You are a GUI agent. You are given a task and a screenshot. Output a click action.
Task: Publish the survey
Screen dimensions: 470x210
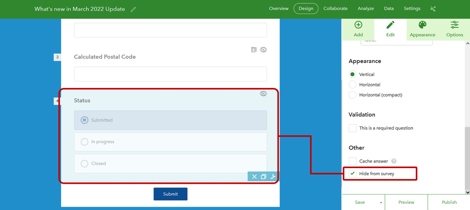pyautogui.click(x=449, y=202)
